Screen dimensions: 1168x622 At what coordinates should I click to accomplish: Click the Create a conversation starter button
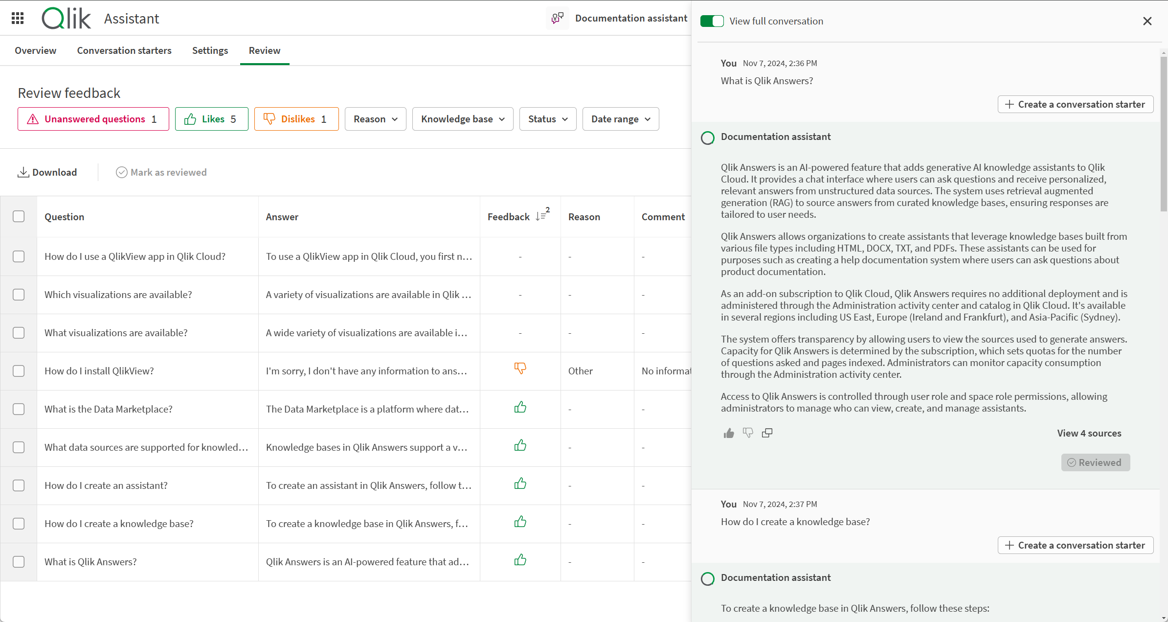(x=1075, y=104)
